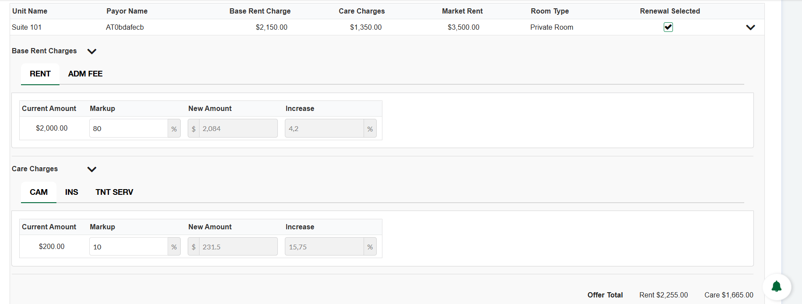Click the Room Type column header

550,11
